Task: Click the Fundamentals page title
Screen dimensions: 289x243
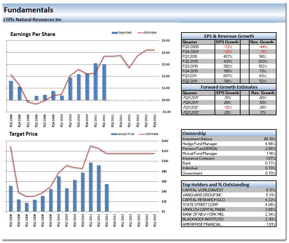Action: [28, 10]
